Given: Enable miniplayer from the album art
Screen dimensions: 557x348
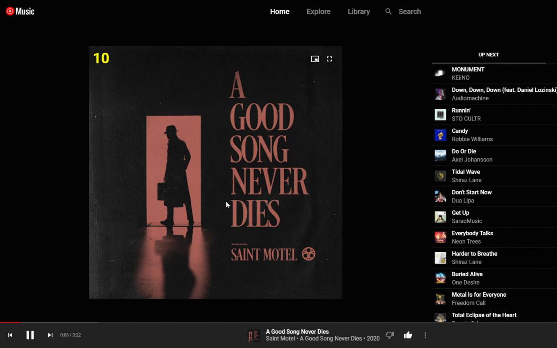Looking at the screenshot, I should pos(315,59).
